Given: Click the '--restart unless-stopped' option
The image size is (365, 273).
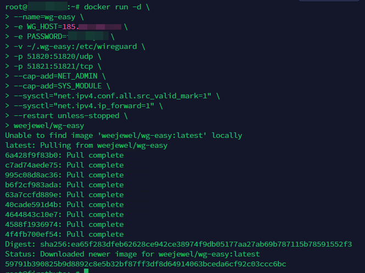Looking at the screenshot, I should coord(66,116).
